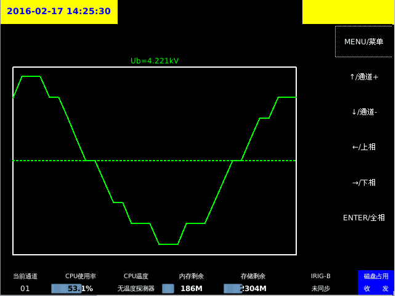This screenshot has height=296, width=396.
Task: Click the 内存剩余 memory bar indicator
Action: point(168,289)
